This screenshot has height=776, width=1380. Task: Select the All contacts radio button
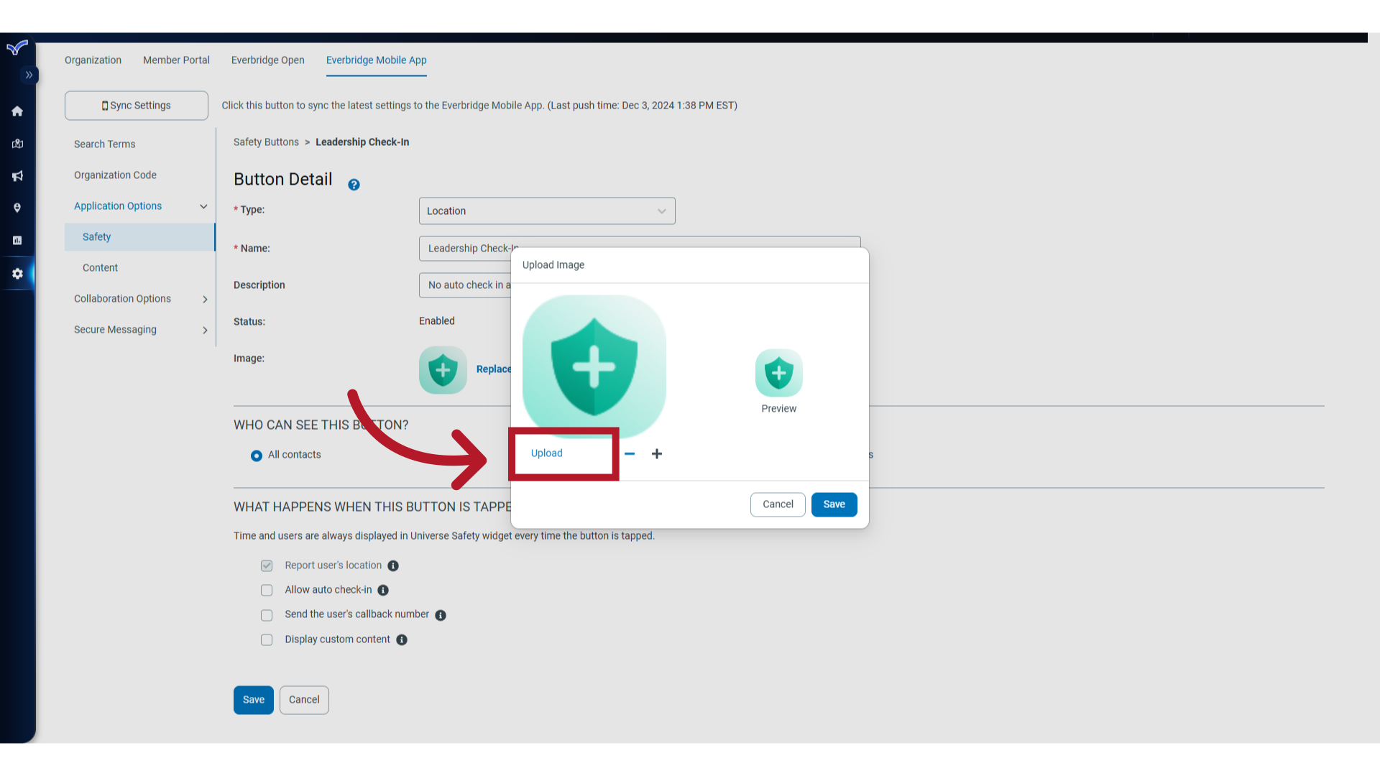[x=257, y=456]
